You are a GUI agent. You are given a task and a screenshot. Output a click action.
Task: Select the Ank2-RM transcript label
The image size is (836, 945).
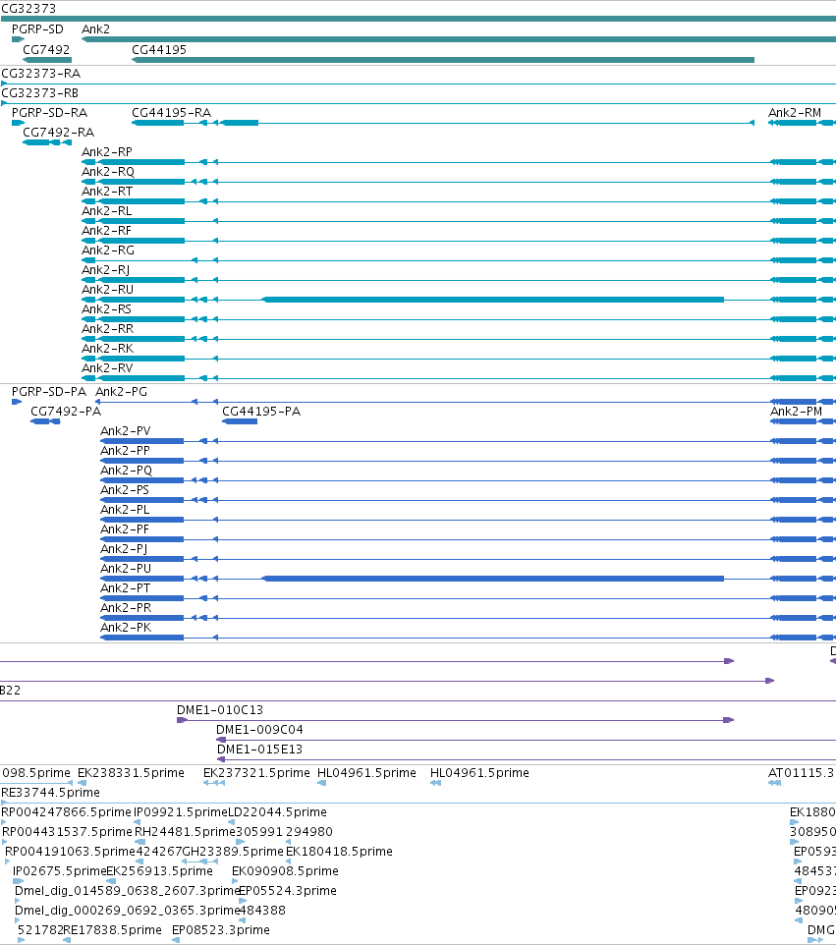point(795,113)
